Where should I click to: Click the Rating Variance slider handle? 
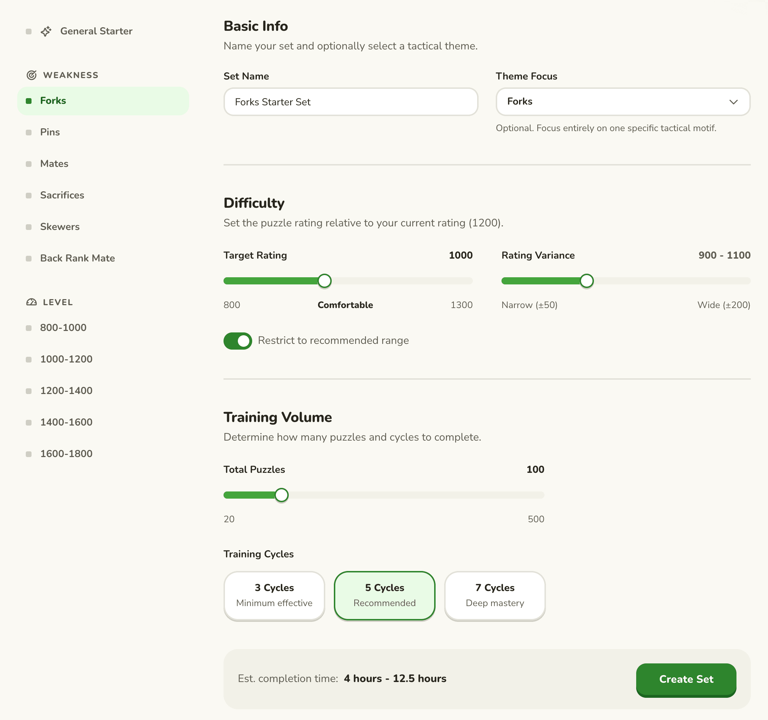point(586,281)
